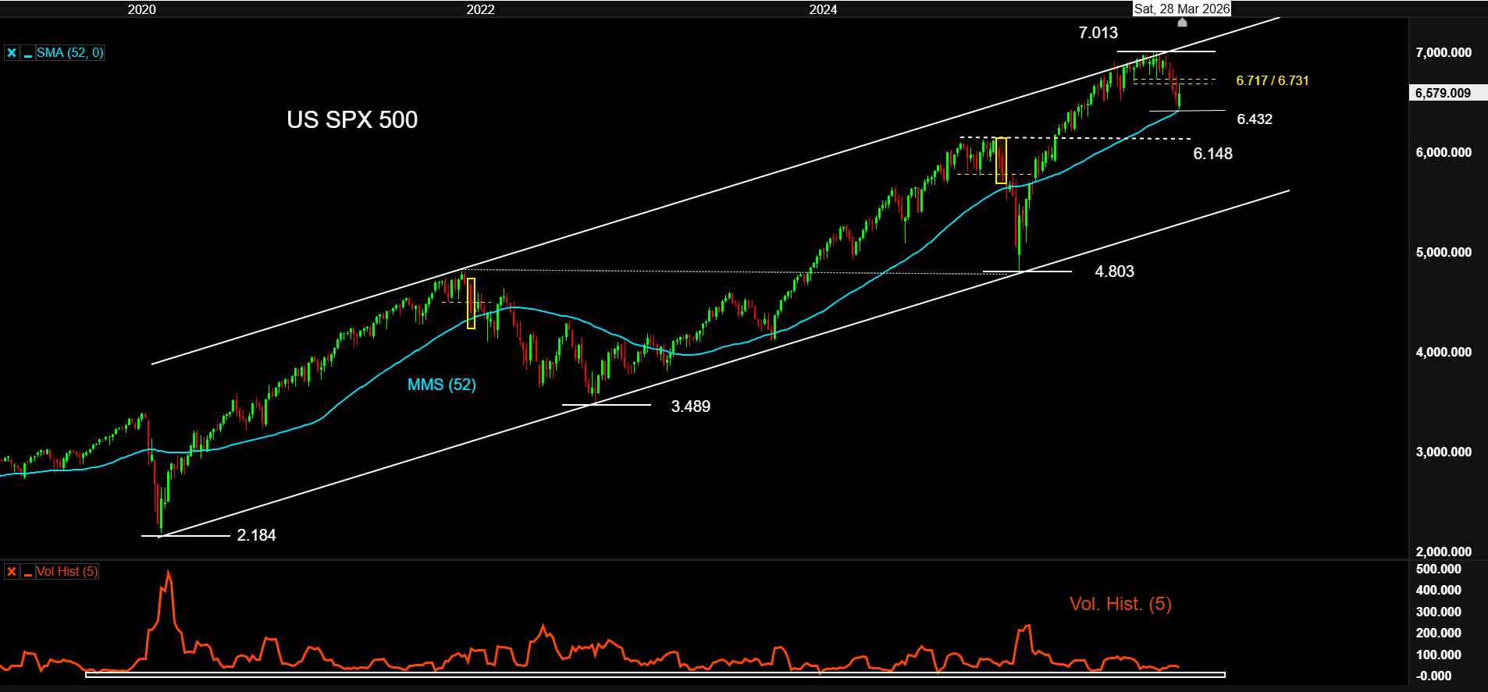1488x692 pixels.
Task: Select the 2.184 low annotation
Action: pyautogui.click(x=256, y=535)
